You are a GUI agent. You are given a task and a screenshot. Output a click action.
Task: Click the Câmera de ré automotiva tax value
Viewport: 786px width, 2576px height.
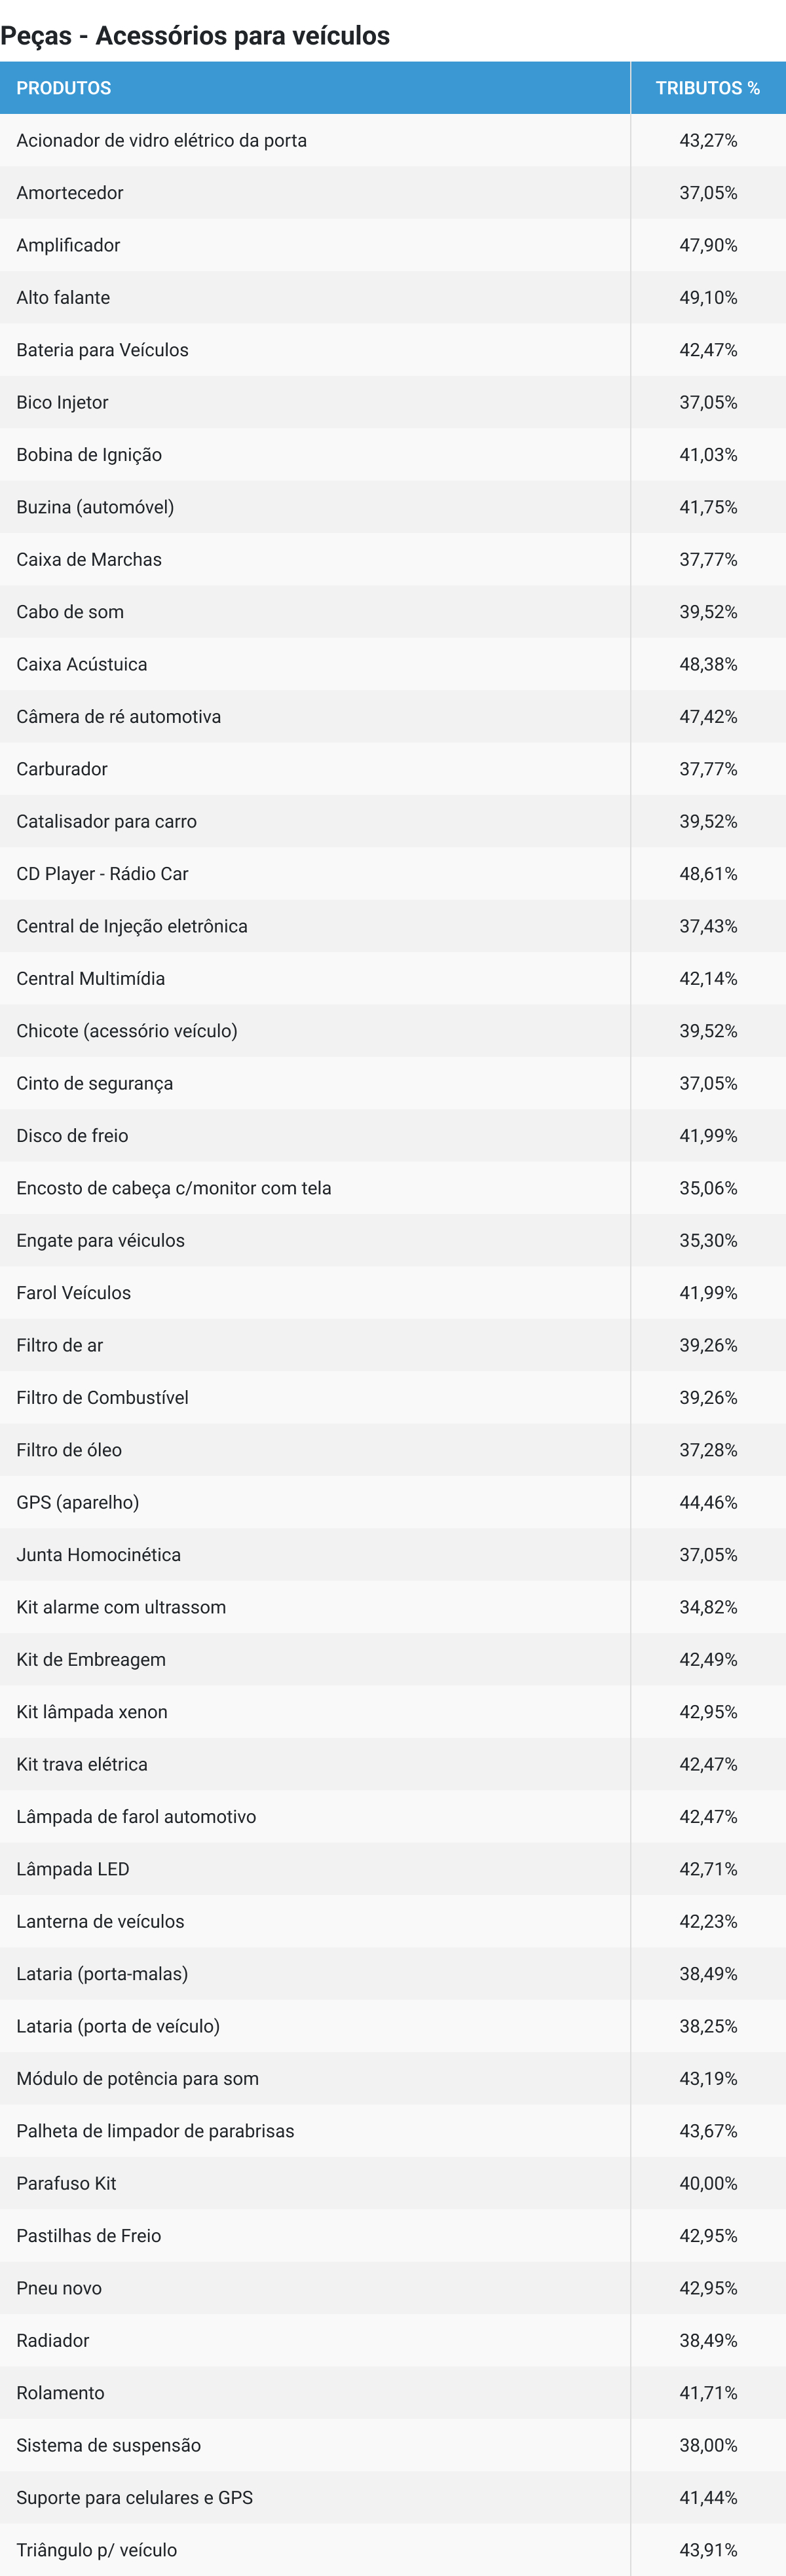point(708,717)
